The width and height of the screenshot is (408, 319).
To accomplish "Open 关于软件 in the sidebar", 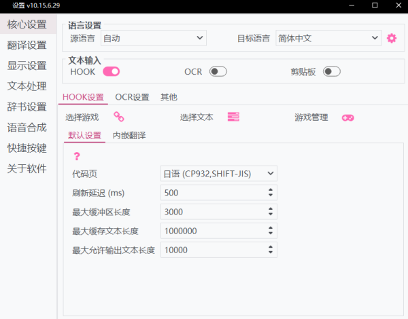I will tap(27, 168).
